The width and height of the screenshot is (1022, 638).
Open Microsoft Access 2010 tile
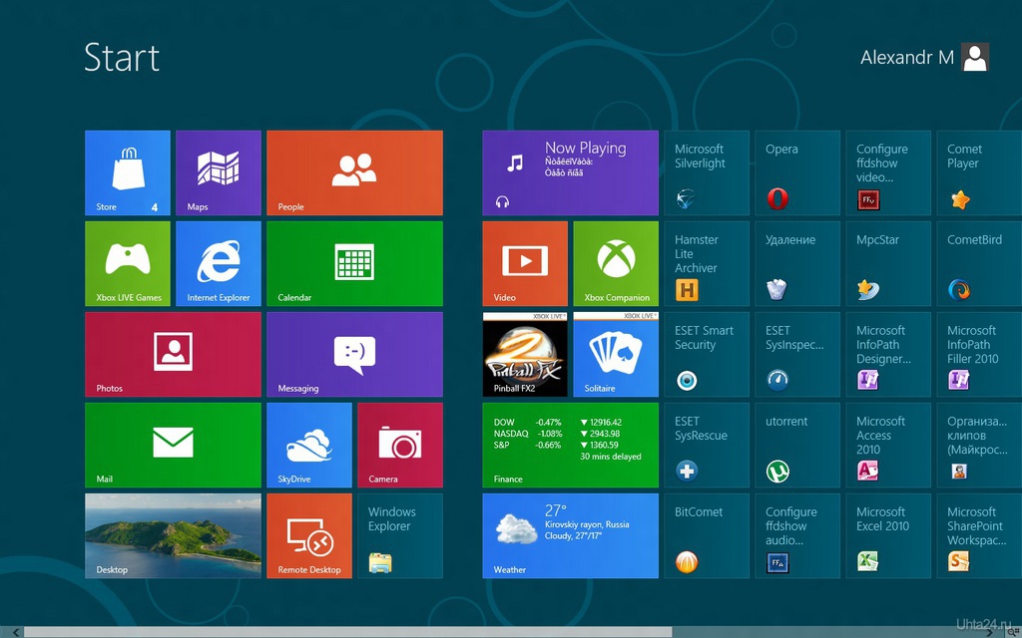pyautogui.click(x=888, y=445)
